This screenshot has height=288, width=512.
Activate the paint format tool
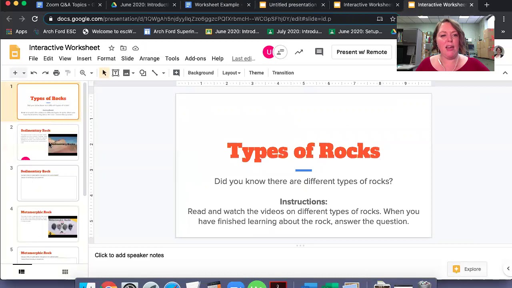(68, 73)
